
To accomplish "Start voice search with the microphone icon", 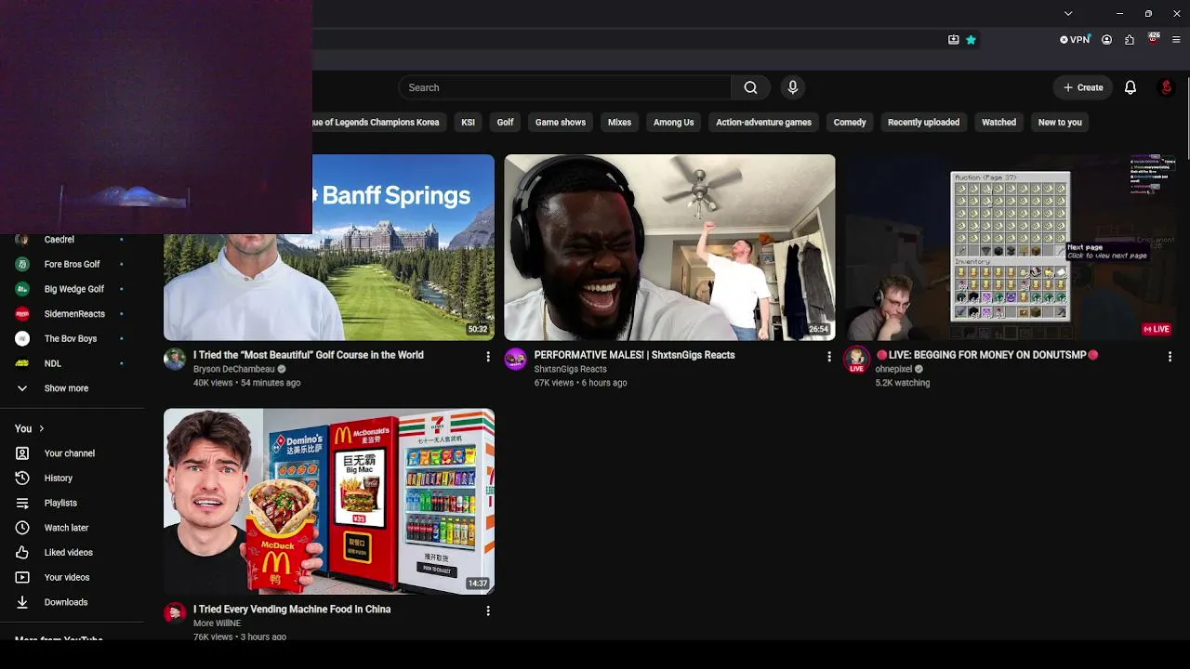I will (792, 87).
